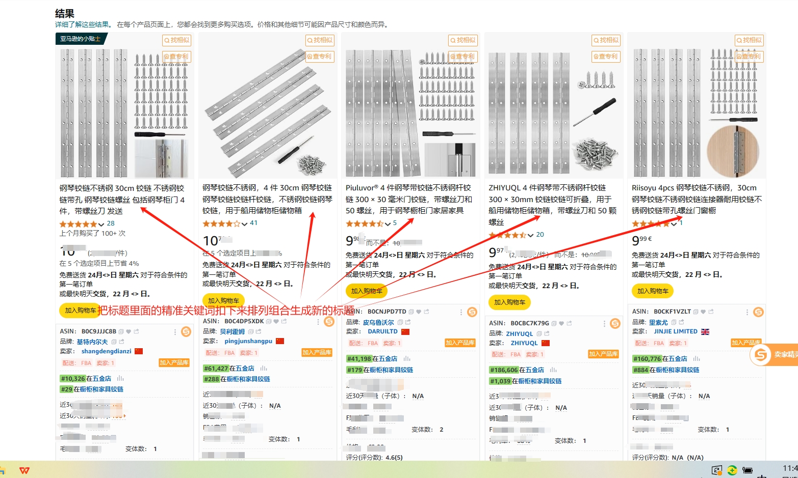798x478 pixels.
Task: Favorite product B0C9JJJC8B with the heart icon
Action: point(129,331)
